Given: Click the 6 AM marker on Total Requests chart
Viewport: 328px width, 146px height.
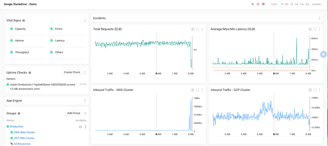Looking at the screenshot, I should [158, 74].
